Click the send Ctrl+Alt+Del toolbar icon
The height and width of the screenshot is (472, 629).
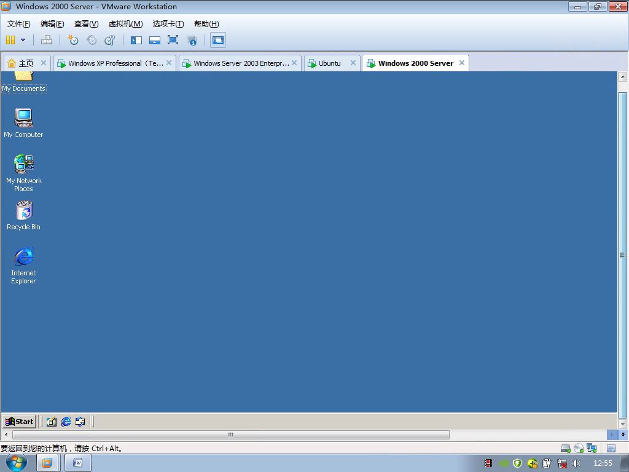pyautogui.click(x=47, y=40)
